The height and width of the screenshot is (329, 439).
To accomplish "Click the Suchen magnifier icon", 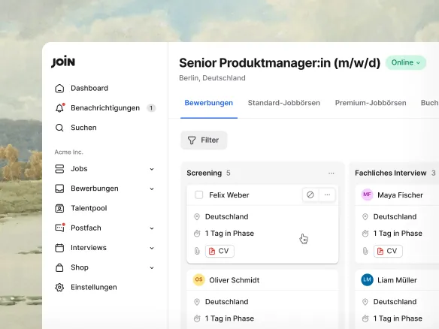I will (59, 128).
